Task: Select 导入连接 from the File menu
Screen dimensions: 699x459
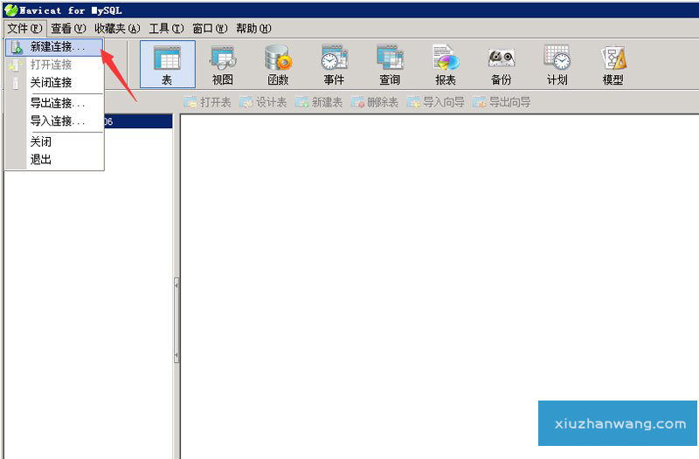Action: [x=58, y=121]
